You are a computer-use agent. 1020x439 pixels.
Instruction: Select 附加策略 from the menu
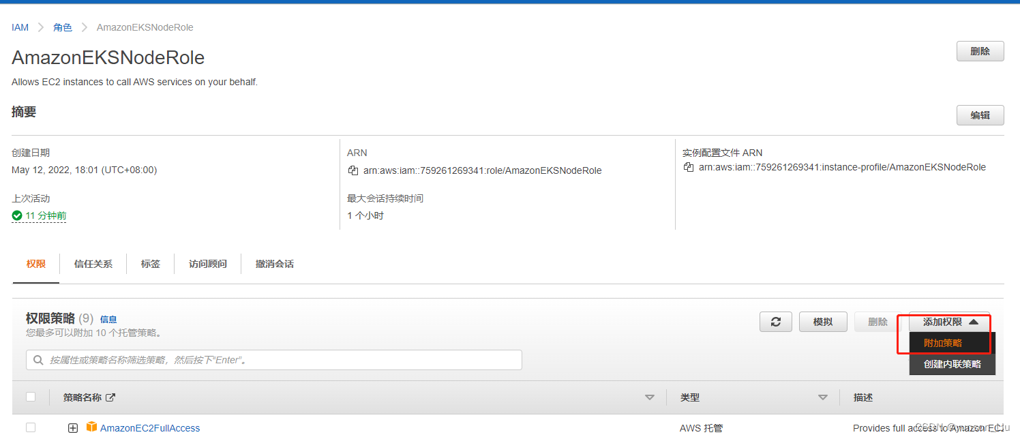pyautogui.click(x=943, y=343)
